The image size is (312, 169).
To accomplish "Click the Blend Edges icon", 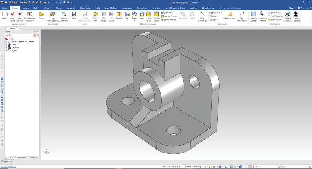I will pos(149,14).
